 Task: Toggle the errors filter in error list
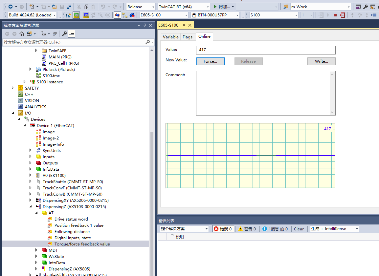point(223,229)
